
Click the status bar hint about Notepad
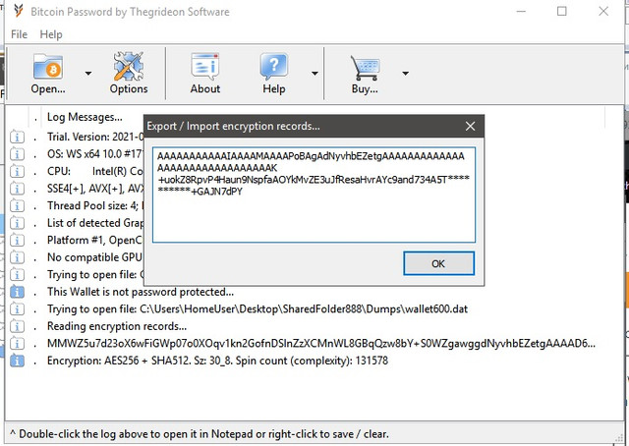200,434
